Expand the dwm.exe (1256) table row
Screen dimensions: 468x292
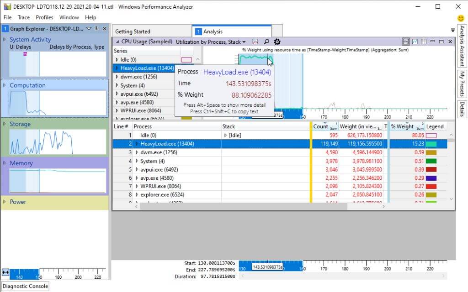pos(137,152)
